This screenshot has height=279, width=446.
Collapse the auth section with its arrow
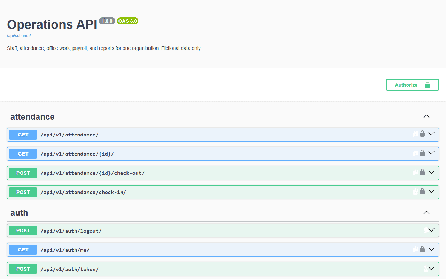pos(426,212)
